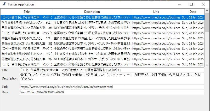Screen dimensions: 210x111
Task: Select the highlighted first row in the table
Action: click(92, 17)
